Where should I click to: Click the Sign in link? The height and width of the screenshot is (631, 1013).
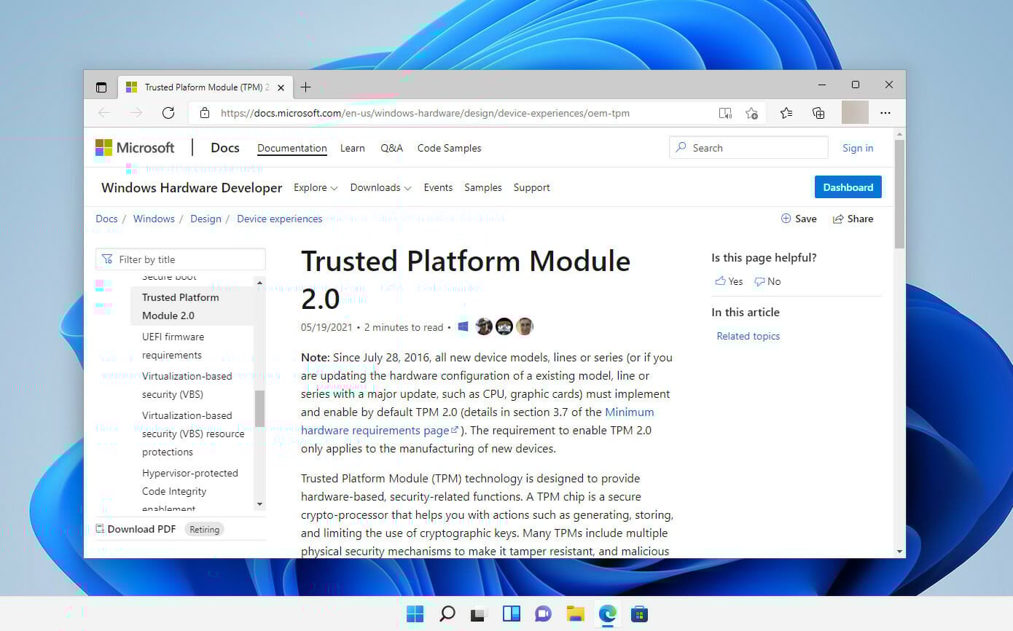coord(858,148)
